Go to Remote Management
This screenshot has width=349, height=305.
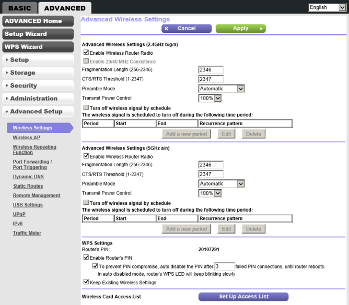37,196
